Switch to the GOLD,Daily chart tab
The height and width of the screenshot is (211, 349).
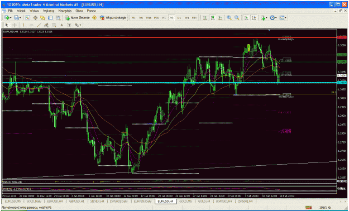34,201
